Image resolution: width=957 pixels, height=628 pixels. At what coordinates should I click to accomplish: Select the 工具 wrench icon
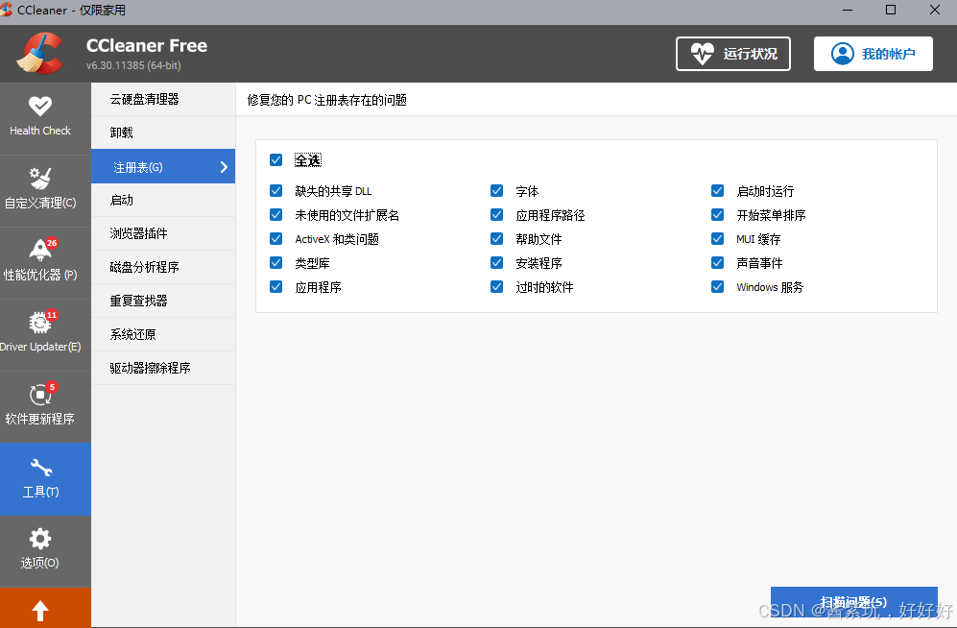(41, 468)
